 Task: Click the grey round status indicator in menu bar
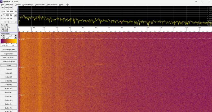click(x=68, y=5)
